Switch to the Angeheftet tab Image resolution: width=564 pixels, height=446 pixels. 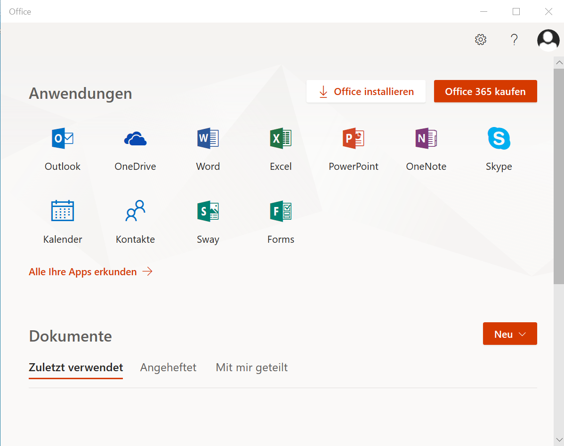(x=168, y=367)
